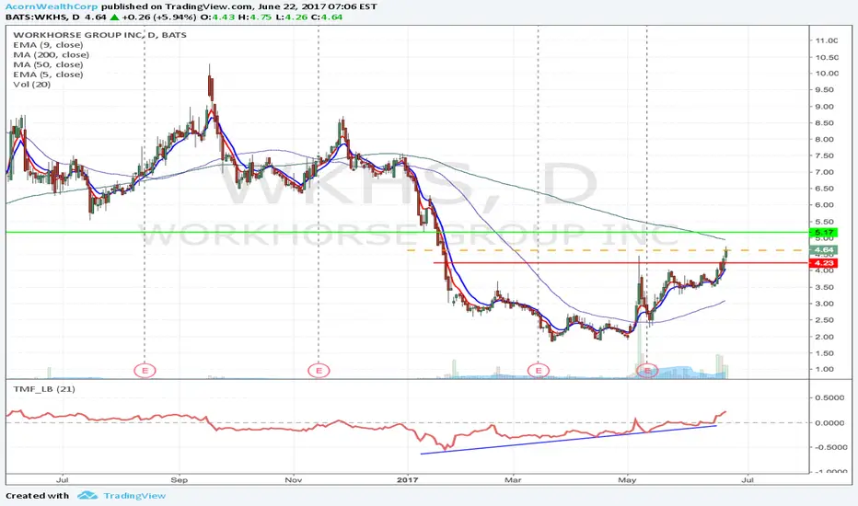The image size is (858, 506).
Task: Click the earnings marker near May
Action: tap(647, 371)
